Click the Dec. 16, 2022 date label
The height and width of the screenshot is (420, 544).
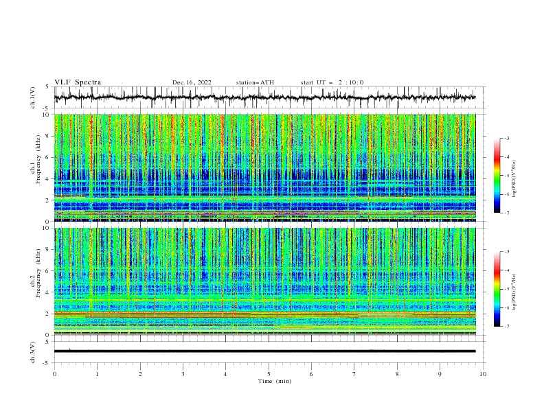coord(192,82)
